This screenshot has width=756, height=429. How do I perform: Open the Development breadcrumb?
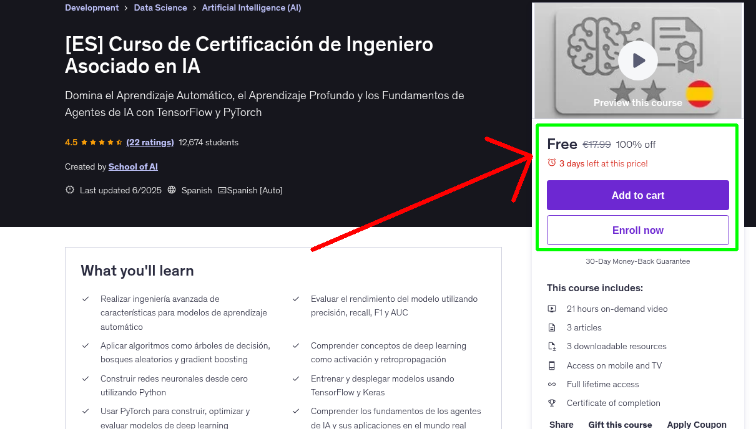coord(91,7)
